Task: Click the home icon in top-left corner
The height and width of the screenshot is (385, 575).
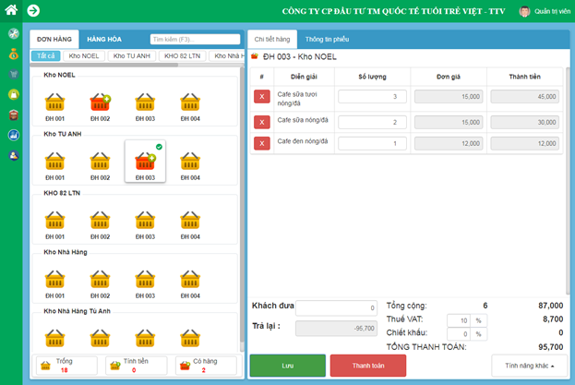Action: [11, 10]
